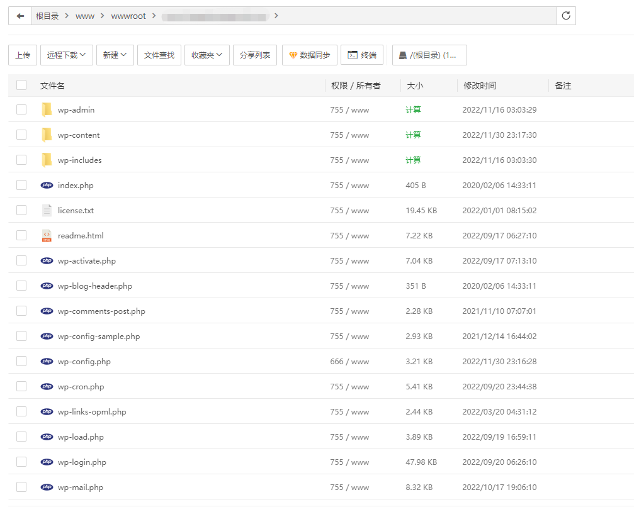
Task: Click the php icon for wp-load.php
Action: (x=47, y=437)
